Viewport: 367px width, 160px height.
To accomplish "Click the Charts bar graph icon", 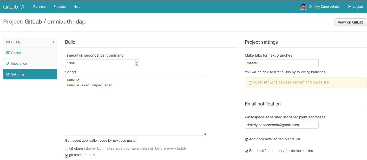I will coord(8,53).
